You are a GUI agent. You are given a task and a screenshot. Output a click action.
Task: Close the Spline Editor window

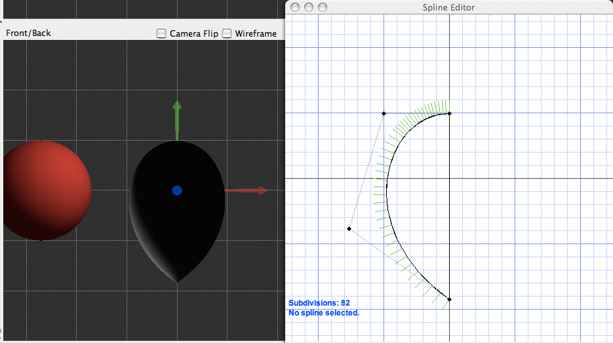coord(295,7)
